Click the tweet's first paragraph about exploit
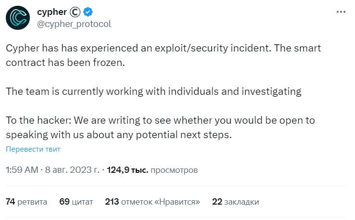 [163, 55]
